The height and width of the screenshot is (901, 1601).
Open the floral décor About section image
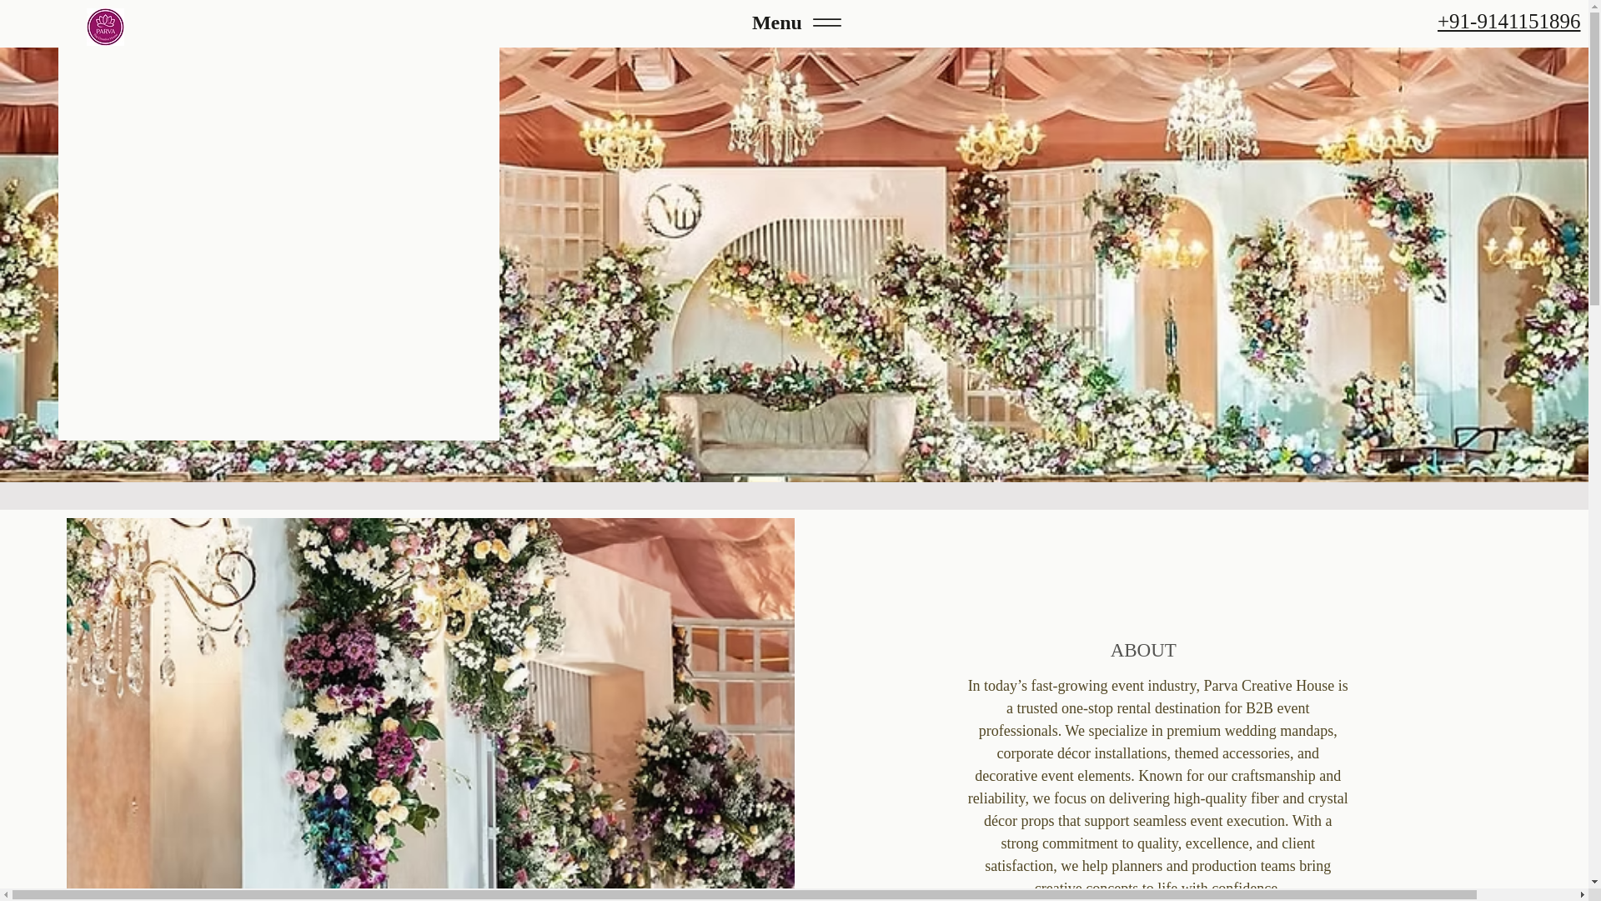(429, 705)
